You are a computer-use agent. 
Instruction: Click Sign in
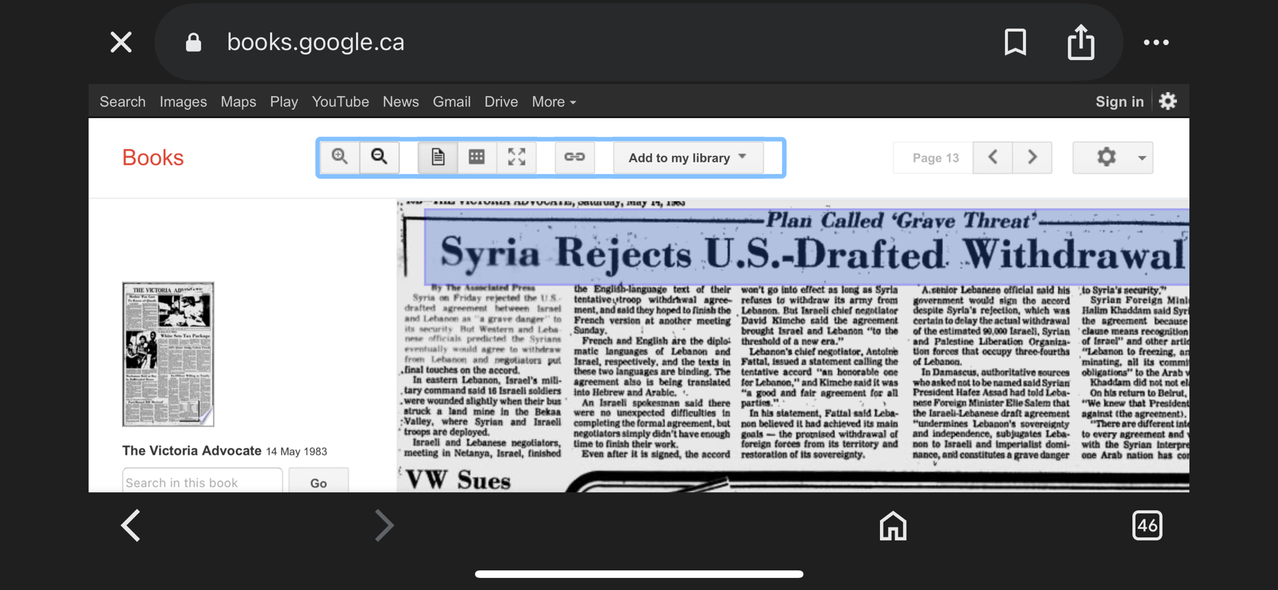pyautogui.click(x=1120, y=102)
